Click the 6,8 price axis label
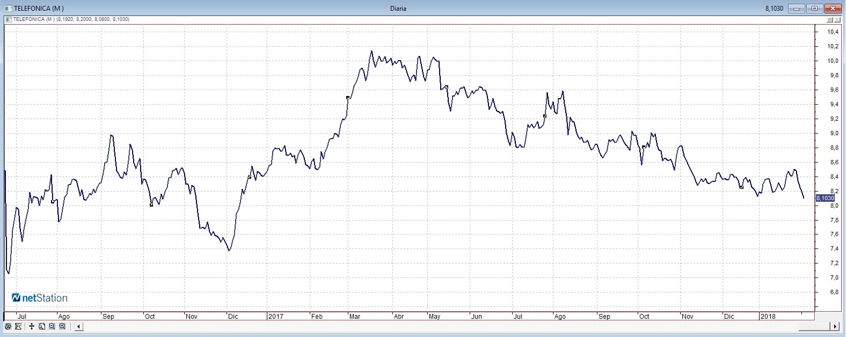This screenshot has width=846, height=337. coord(835,292)
